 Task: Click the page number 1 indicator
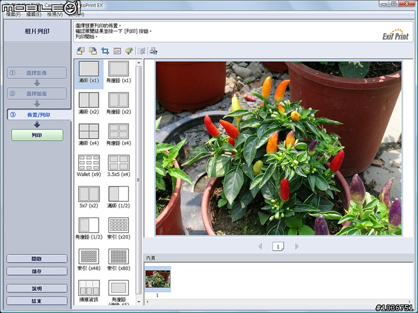pos(278,246)
